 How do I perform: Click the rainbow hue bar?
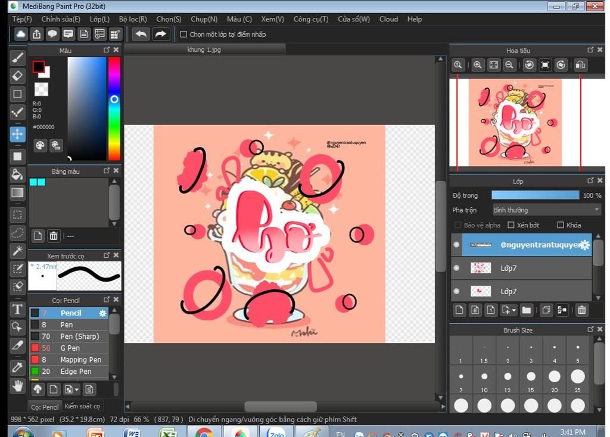tap(114, 108)
